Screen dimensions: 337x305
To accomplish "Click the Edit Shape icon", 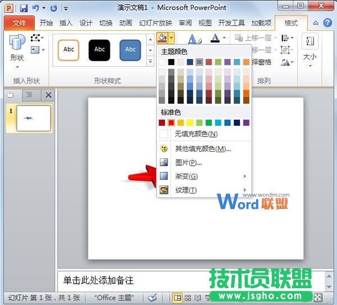I will pyautogui.click(x=35, y=38).
